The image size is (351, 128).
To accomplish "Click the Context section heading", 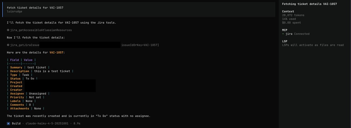I will 288,11.
